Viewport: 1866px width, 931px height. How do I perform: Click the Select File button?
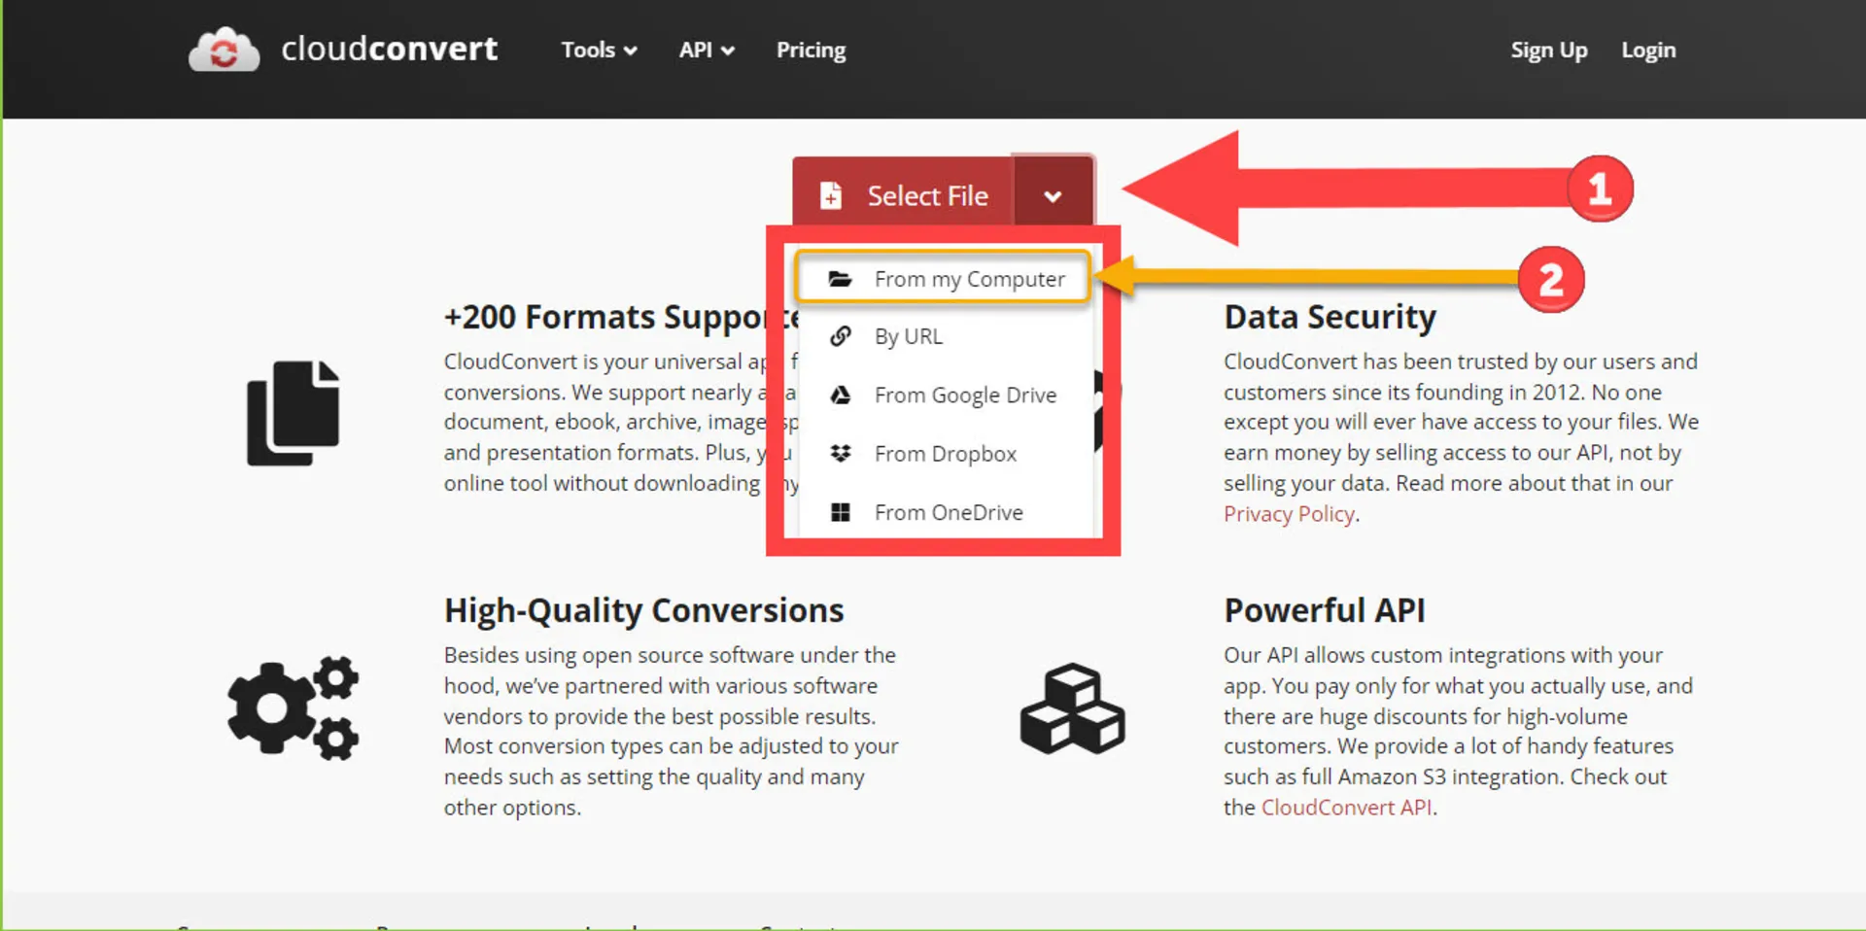[x=904, y=195]
